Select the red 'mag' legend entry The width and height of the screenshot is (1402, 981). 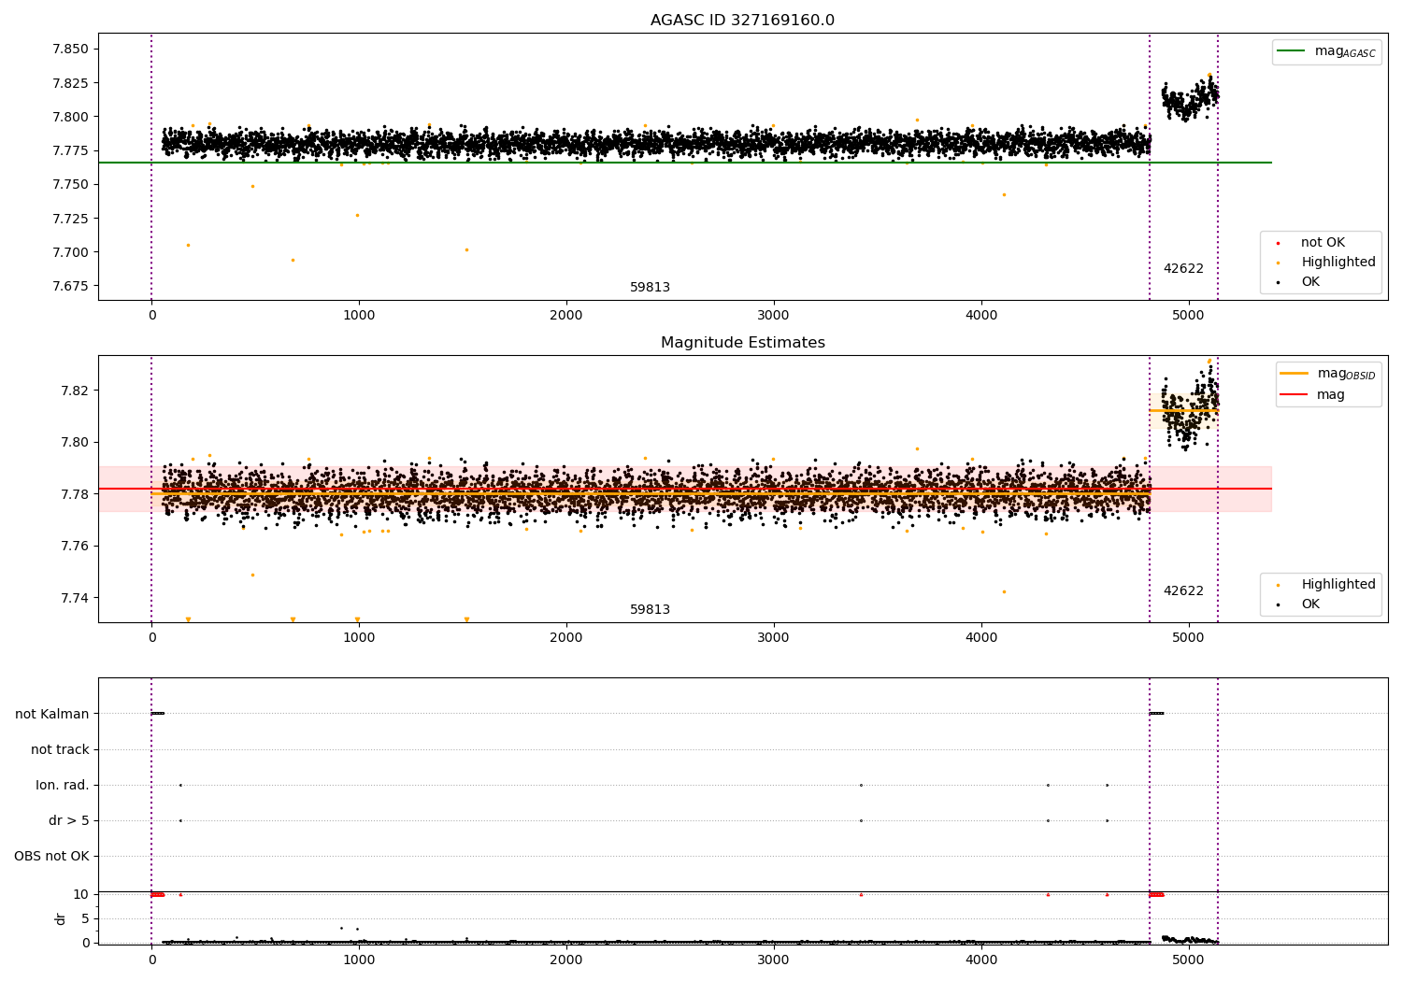[x=1313, y=395]
